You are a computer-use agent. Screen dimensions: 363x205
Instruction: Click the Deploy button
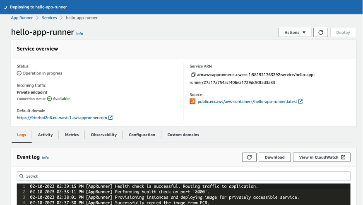pos(343,32)
